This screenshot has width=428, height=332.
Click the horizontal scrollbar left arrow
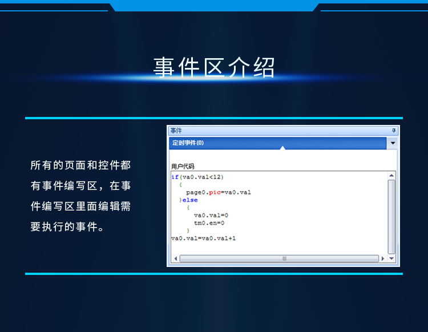[x=176, y=258]
